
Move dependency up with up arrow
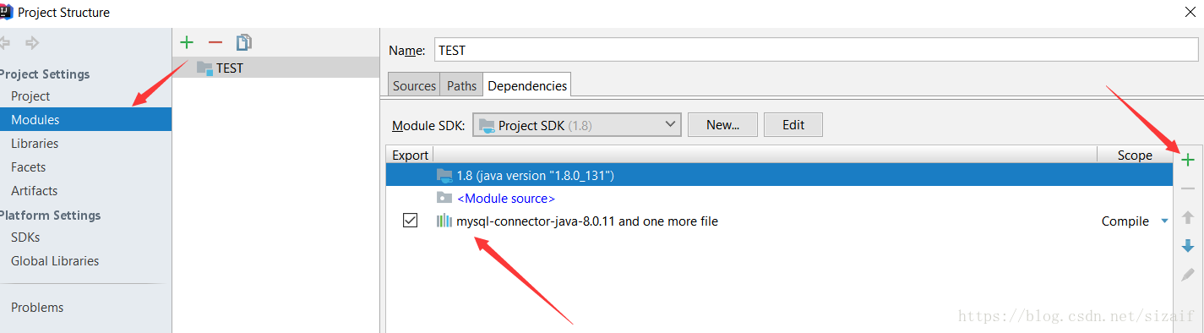1188,217
